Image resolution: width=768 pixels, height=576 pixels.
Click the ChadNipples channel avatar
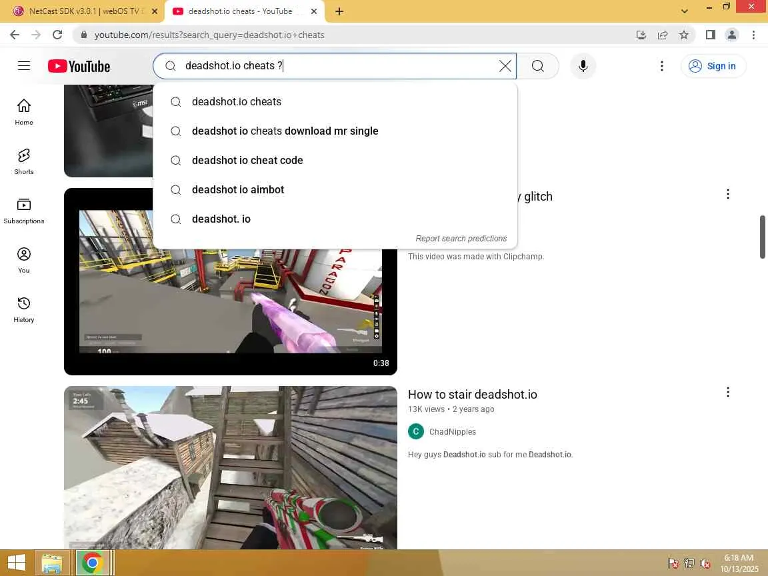pyautogui.click(x=416, y=431)
